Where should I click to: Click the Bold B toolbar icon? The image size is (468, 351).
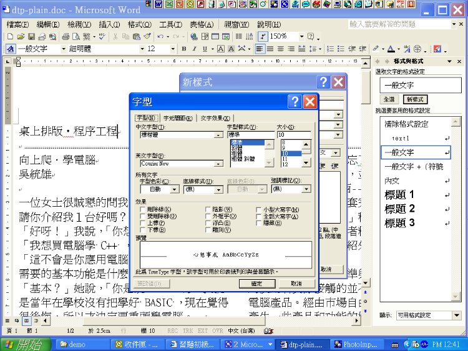(x=184, y=49)
